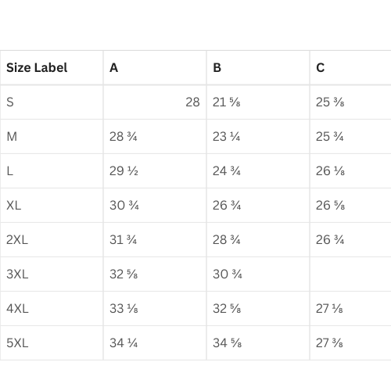391x391 pixels.
Task: Select column header B
Action: tap(217, 68)
